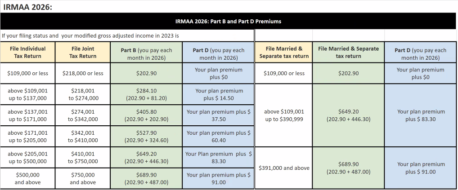Image resolution: width=458 pixels, height=190 pixels.
Task: Click the 'IRMAA 2026:' heading above the table
Action: (x=27, y=7)
